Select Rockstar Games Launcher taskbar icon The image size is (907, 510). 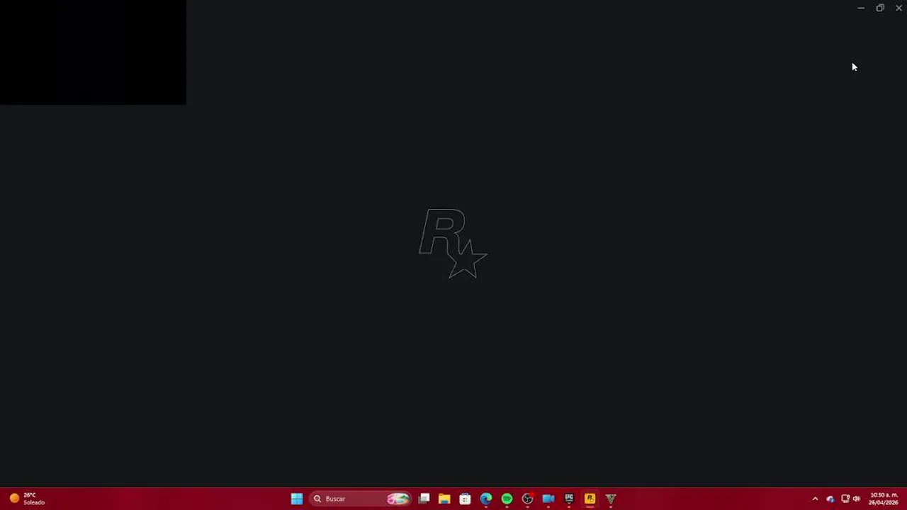[590, 499]
